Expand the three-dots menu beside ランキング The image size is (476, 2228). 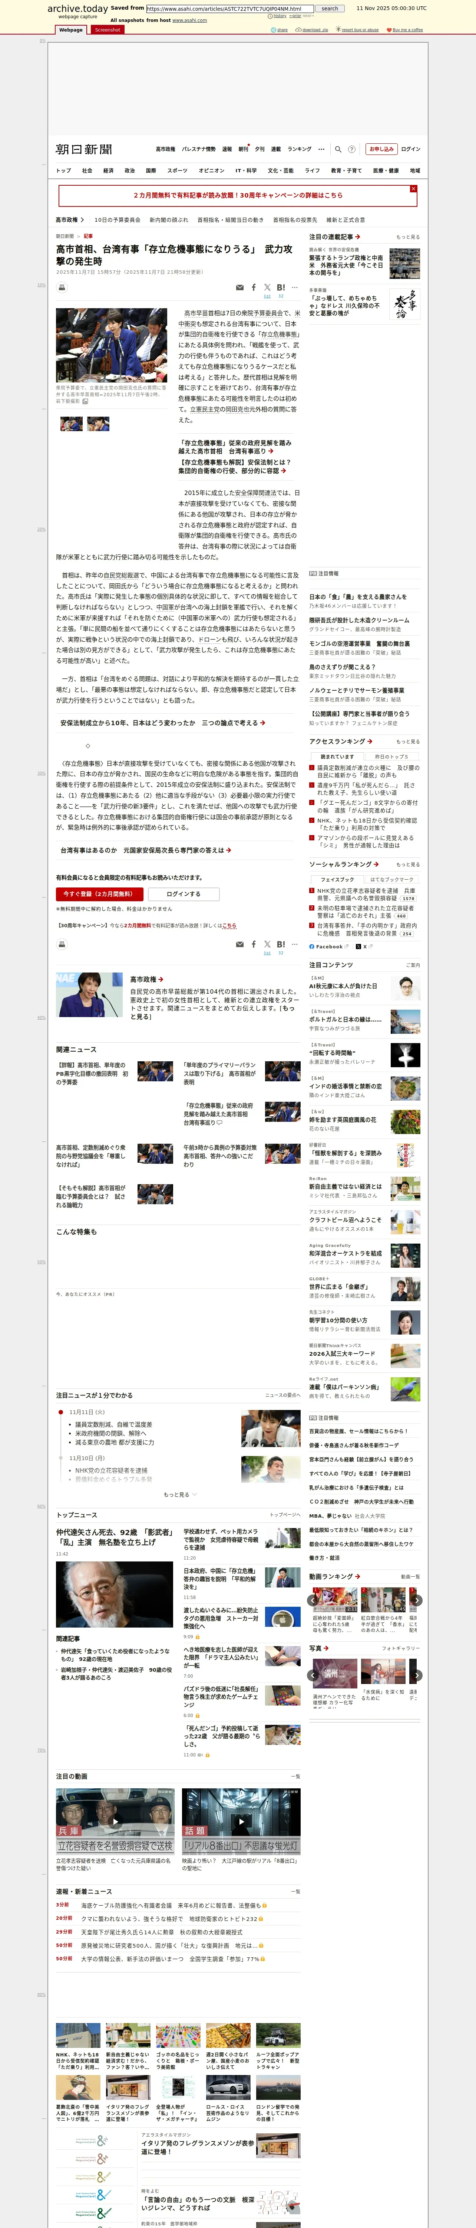point(321,149)
